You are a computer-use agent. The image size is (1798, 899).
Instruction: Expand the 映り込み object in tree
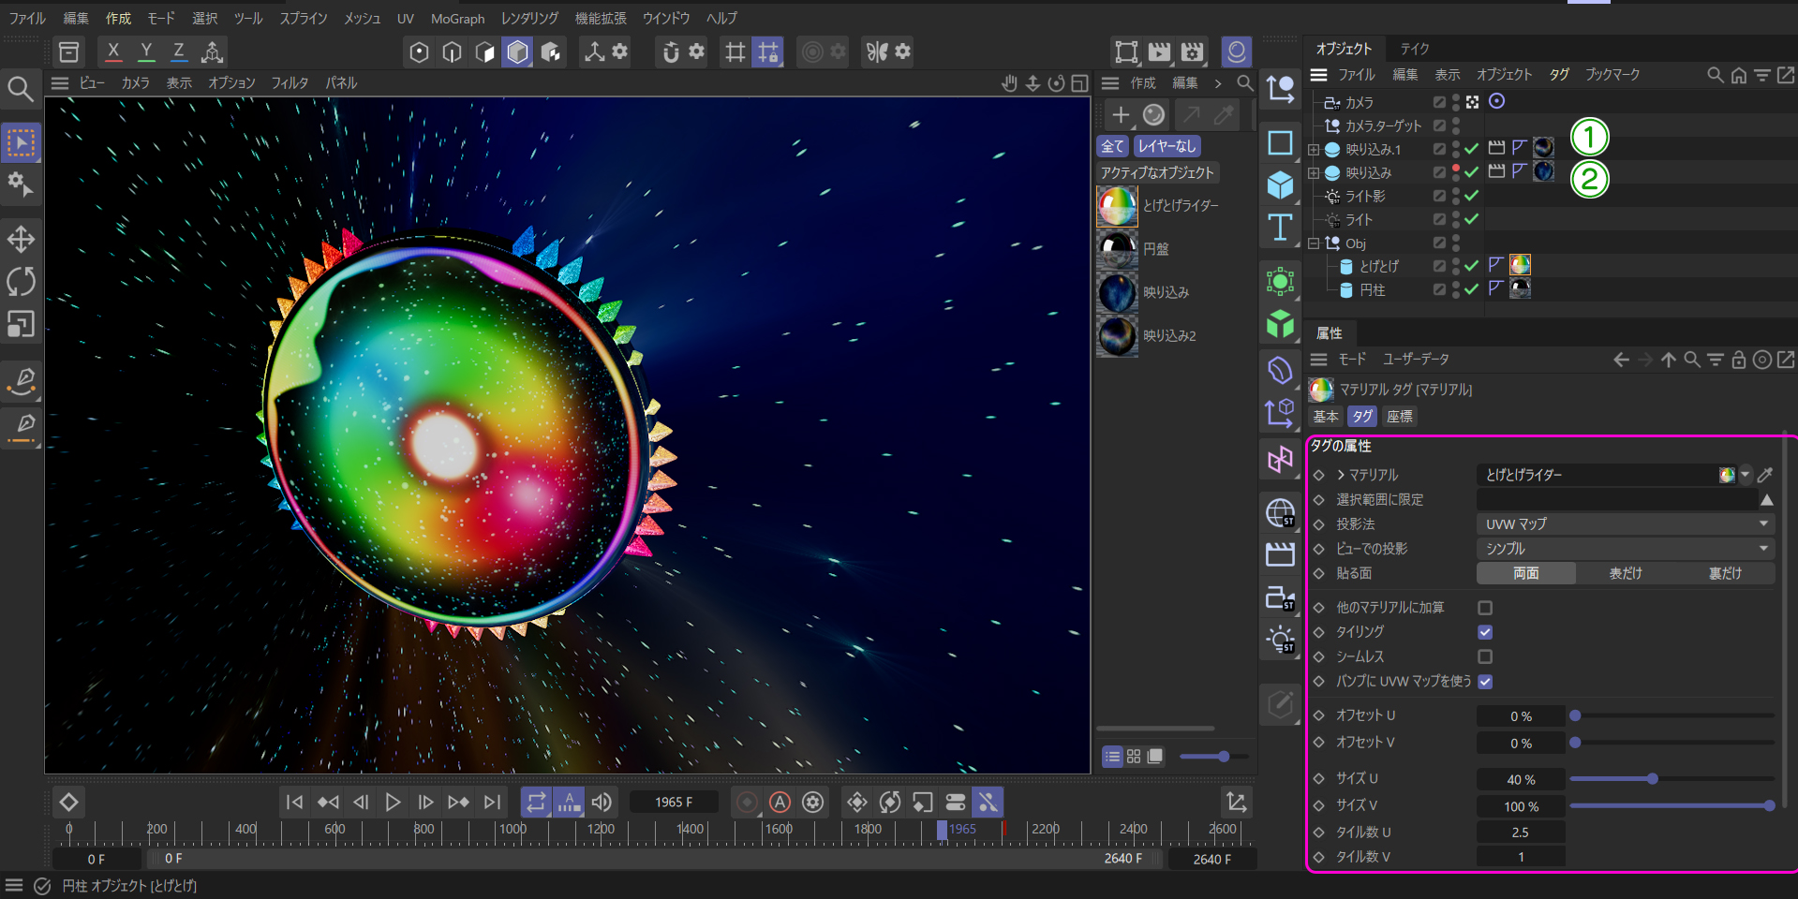coord(1314,172)
